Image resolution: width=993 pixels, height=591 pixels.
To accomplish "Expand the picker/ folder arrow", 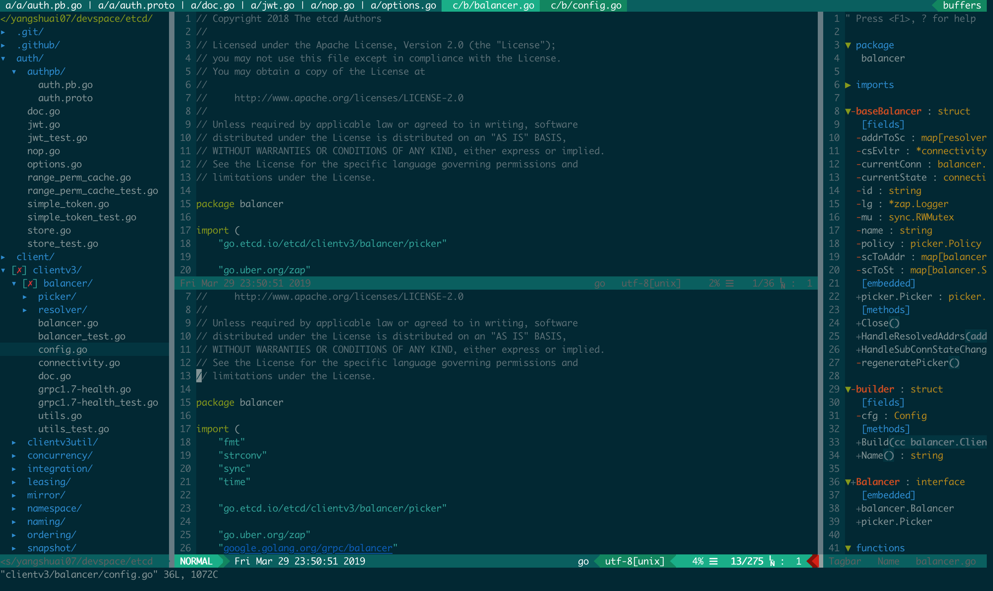I will pyautogui.click(x=25, y=297).
